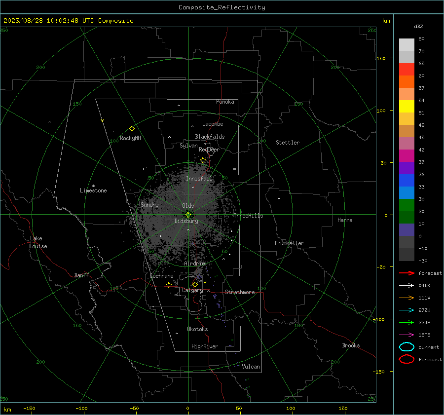Click the Brooks label
Screen dimensions: 444x415
click(351, 345)
